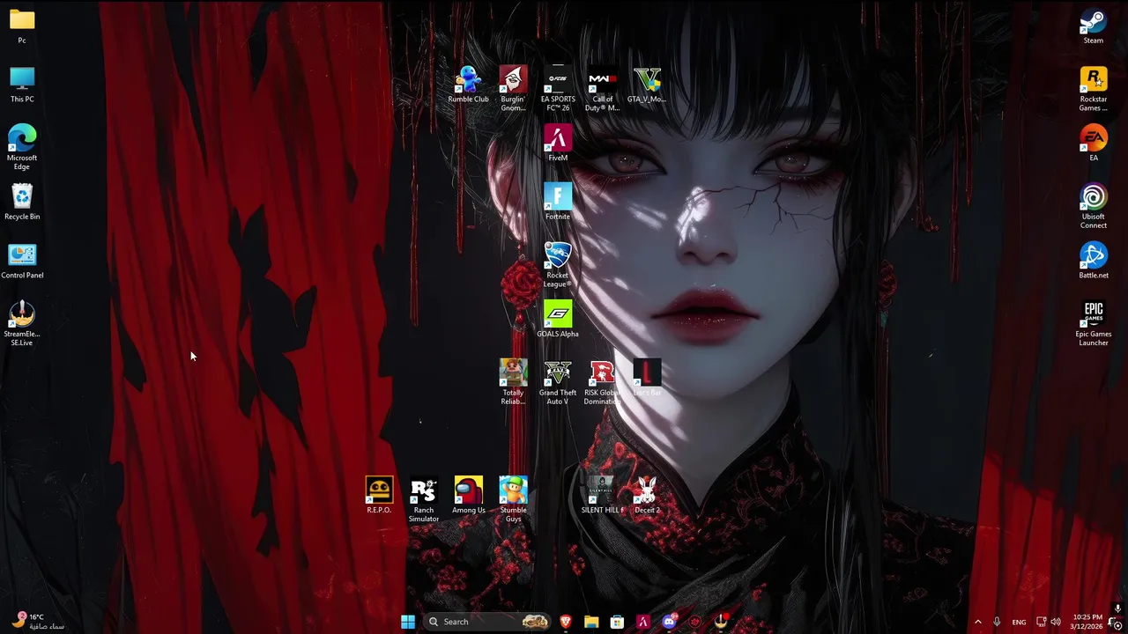The height and width of the screenshot is (634, 1128).
Task: Select the FiveM desktop shortcut
Action: tap(558, 144)
